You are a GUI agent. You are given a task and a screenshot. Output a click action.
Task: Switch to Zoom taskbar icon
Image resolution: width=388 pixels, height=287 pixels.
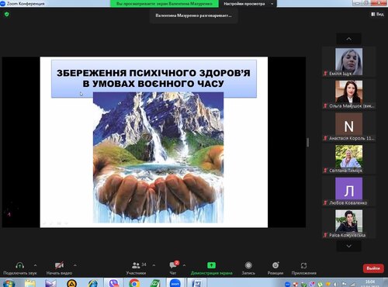pos(175,283)
